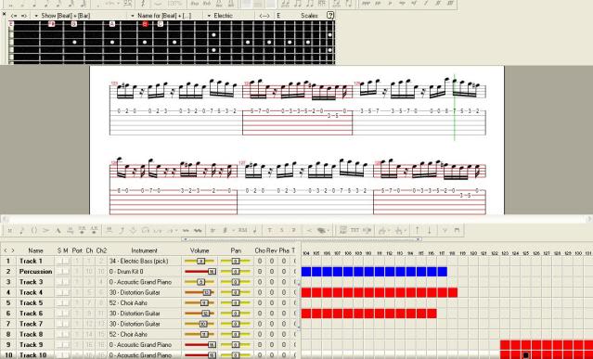Click the Track 1 volume slider
593x359 pixels.
pyautogui.click(x=200, y=261)
